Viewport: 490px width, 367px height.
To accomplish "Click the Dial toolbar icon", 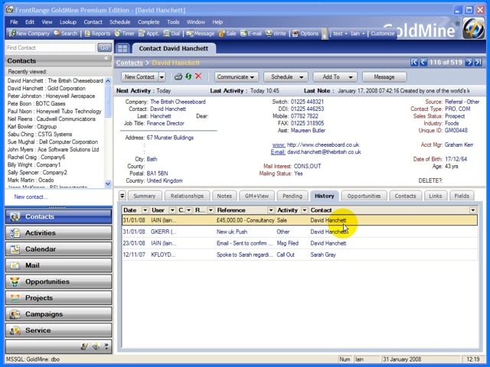I will tap(171, 34).
